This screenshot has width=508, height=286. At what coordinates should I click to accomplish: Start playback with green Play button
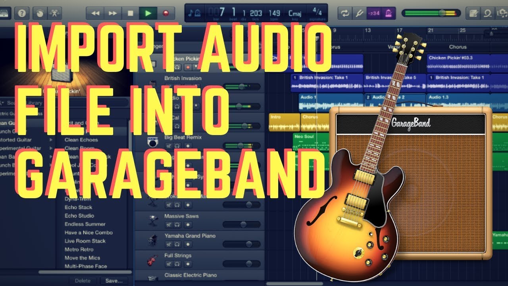(148, 13)
